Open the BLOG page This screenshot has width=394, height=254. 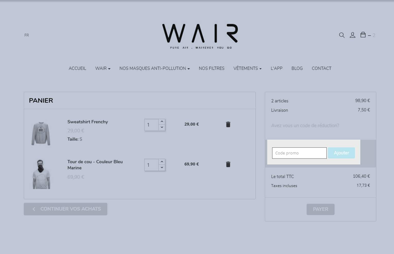[297, 68]
